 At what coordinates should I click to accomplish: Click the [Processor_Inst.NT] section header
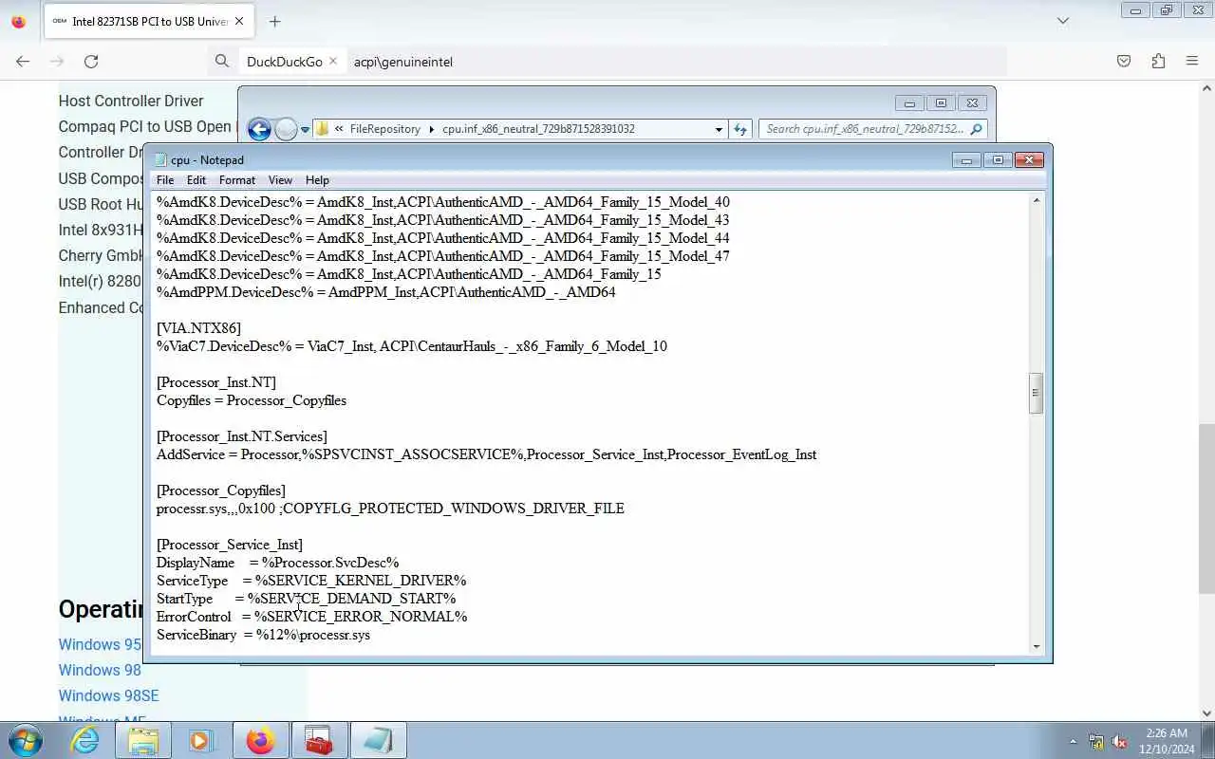tap(216, 382)
